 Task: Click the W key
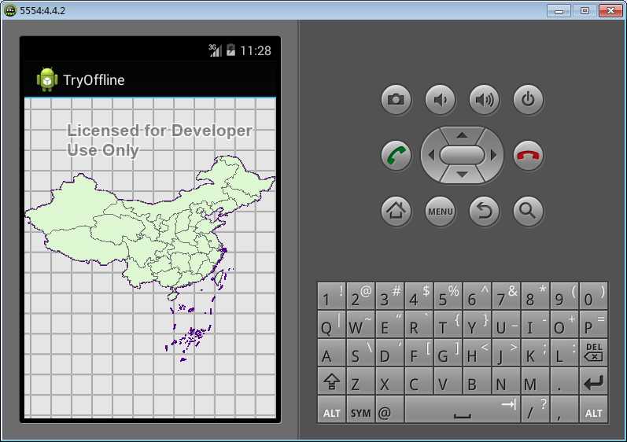[x=360, y=324]
